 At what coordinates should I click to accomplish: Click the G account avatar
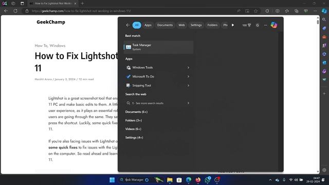[258, 25]
